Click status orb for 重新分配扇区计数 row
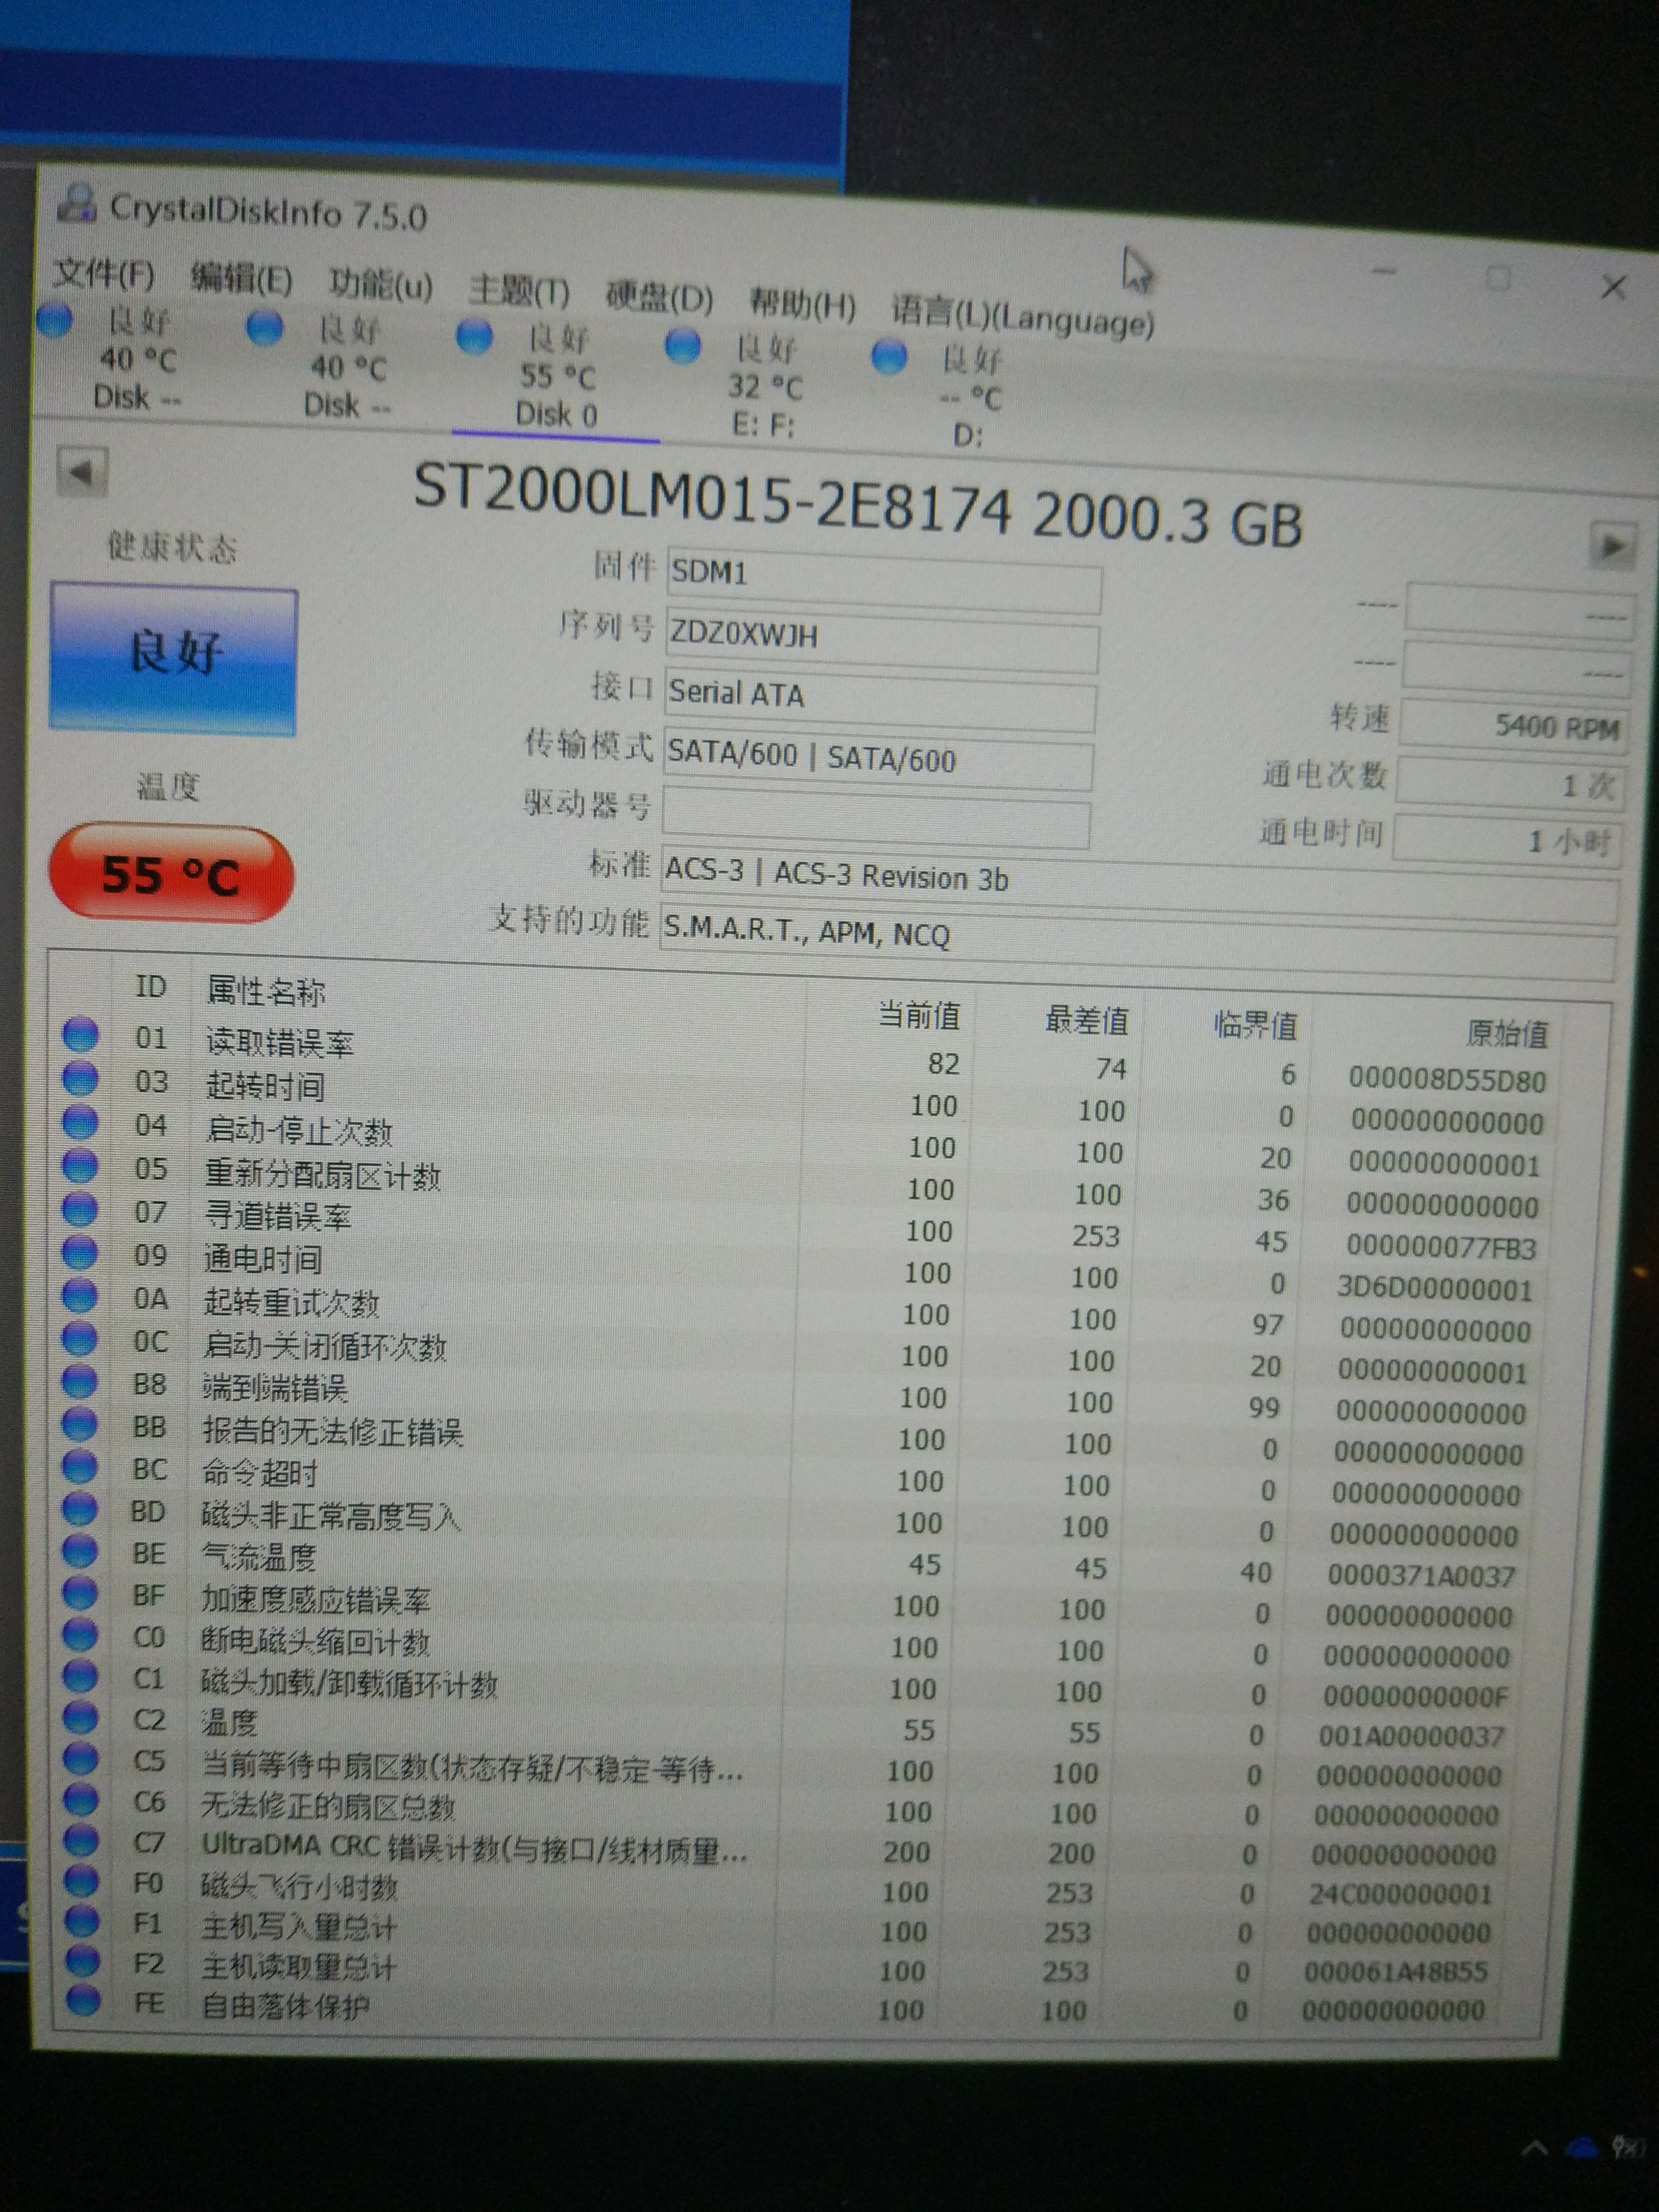The width and height of the screenshot is (1659, 2212). pyautogui.click(x=80, y=1166)
